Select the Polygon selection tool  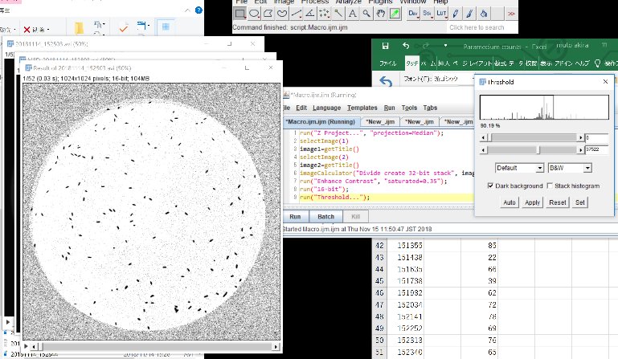[268, 14]
